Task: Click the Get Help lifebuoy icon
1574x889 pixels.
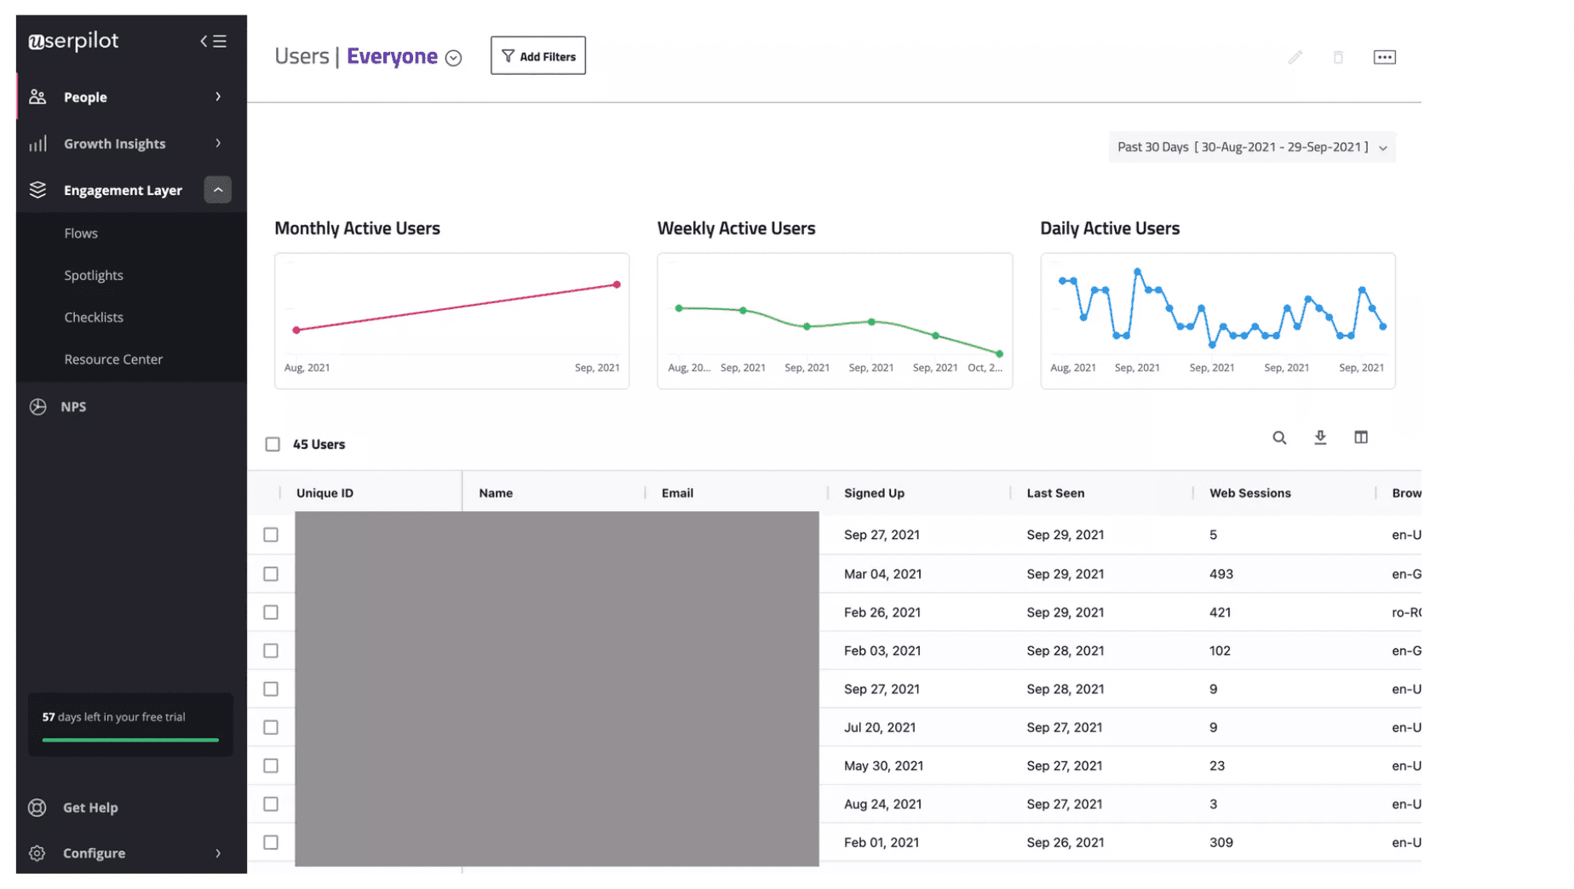Action: 37,808
